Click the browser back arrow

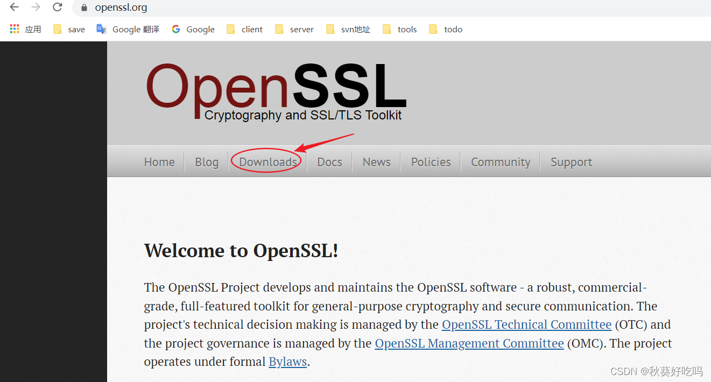pyautogui.click(x=13, y=8)
